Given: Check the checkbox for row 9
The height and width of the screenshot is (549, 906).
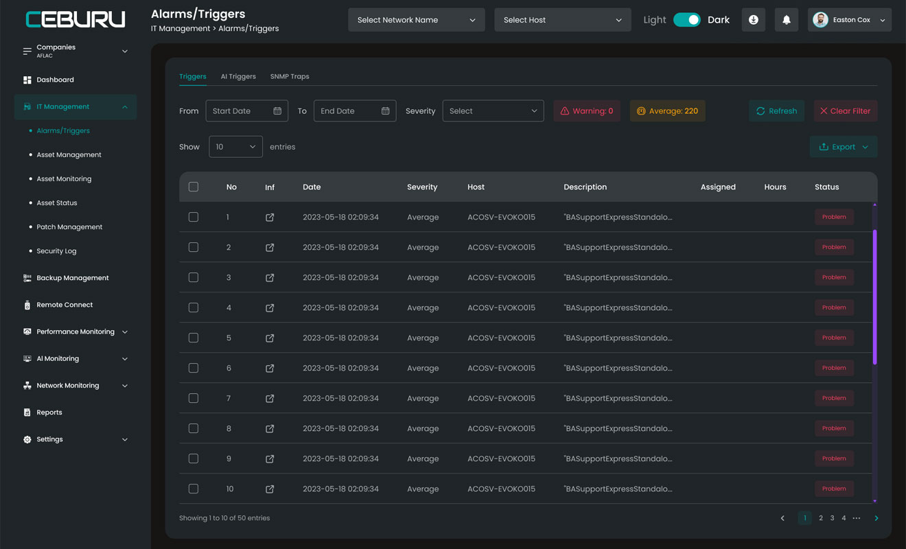Looking at the screenshot, I should [x=194, y=458].
